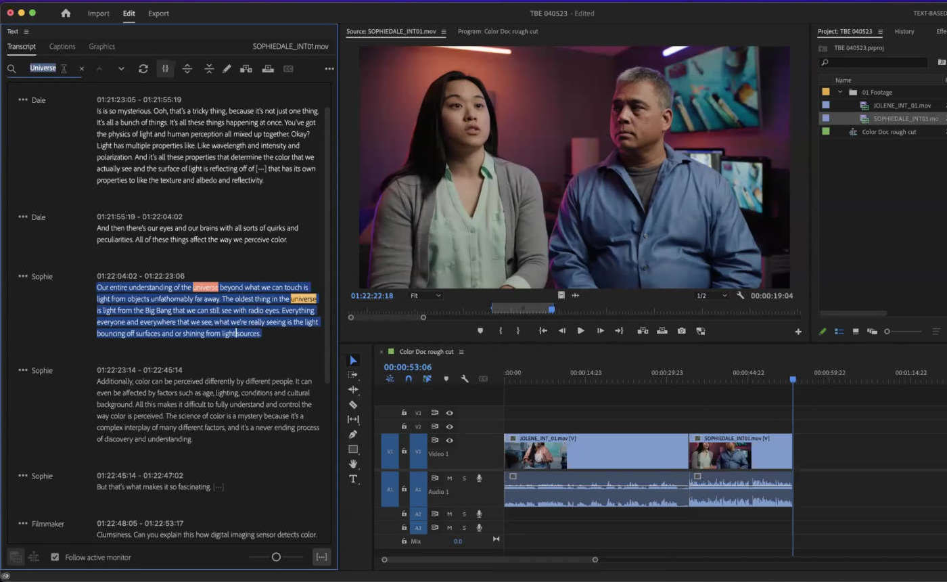Activate the Track Select Forward tool
Screen dimensions: 947x582
352,374
